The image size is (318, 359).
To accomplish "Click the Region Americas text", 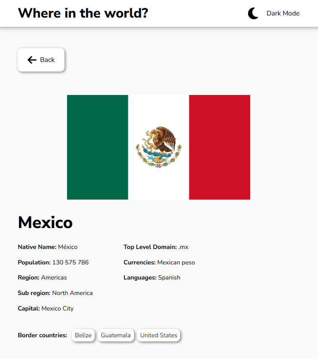I will [54, 277].
